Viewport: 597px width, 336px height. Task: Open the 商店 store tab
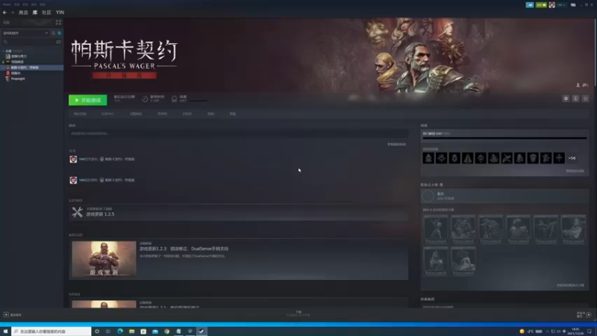point(23,13)
